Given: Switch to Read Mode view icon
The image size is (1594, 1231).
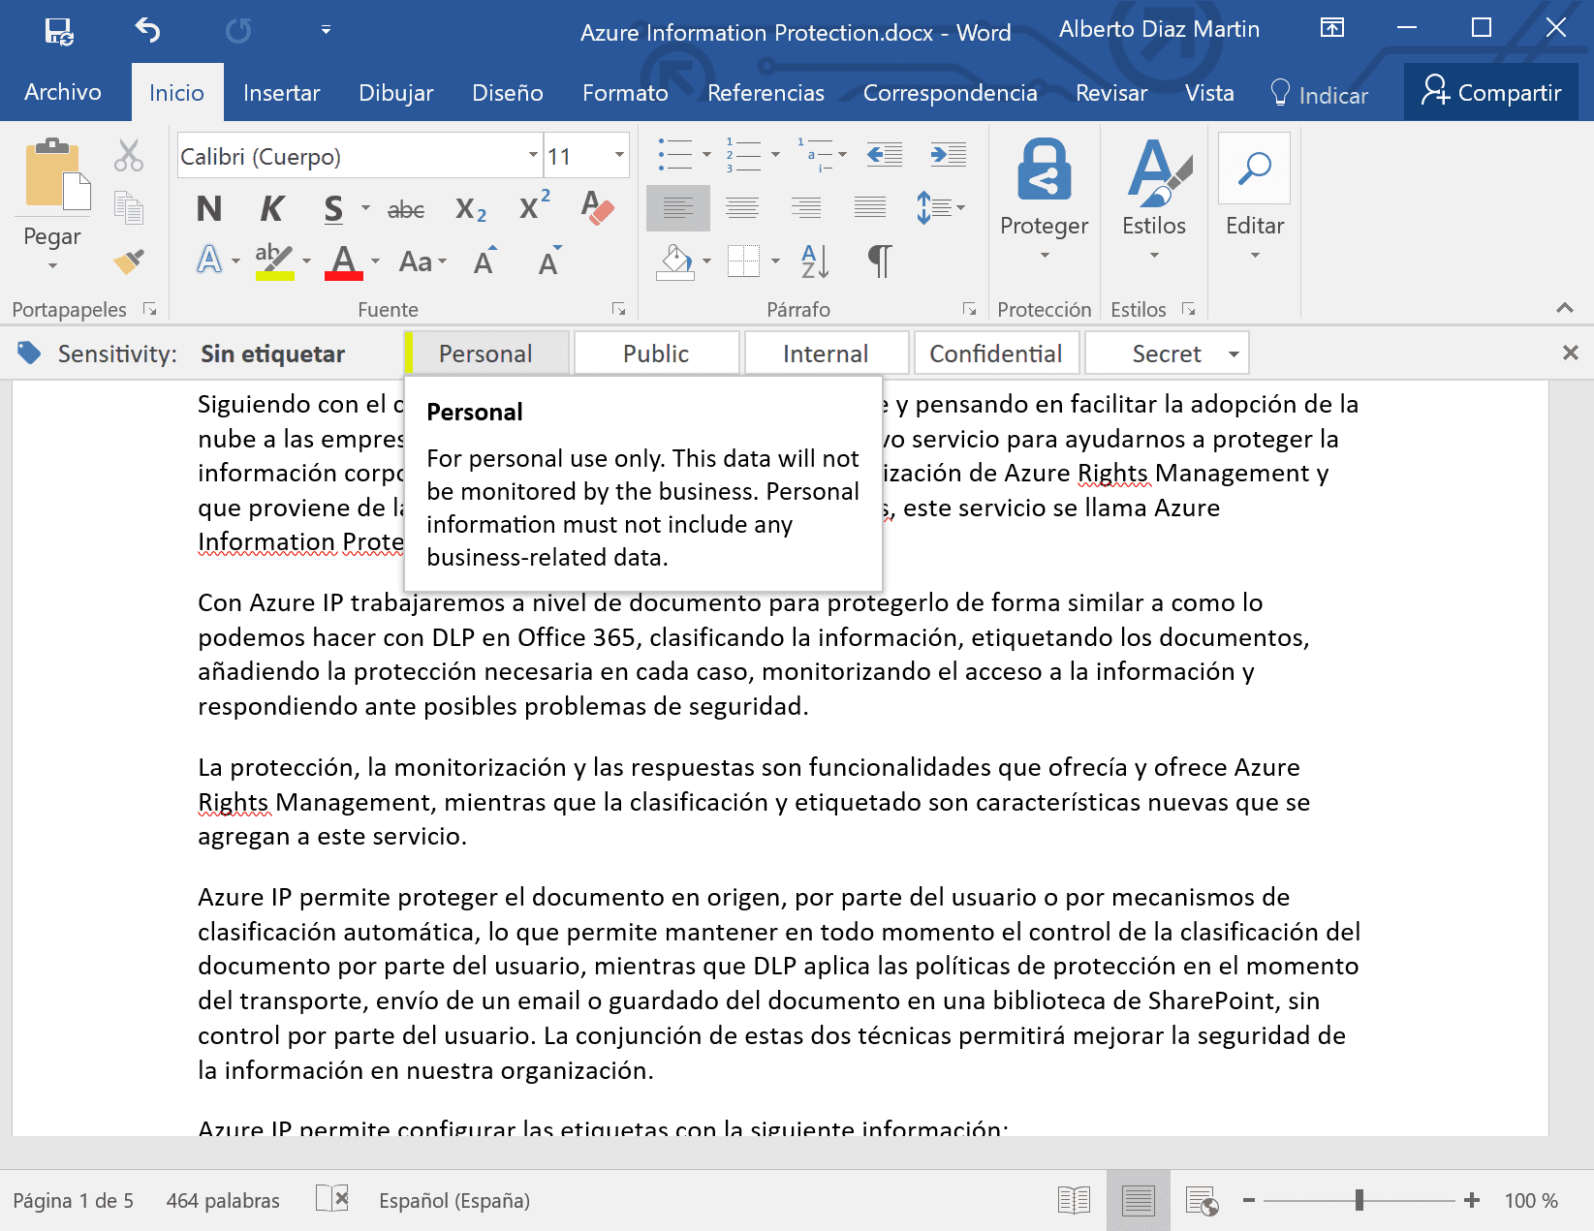Looking at the screenshot, I should (1074, 1201).
